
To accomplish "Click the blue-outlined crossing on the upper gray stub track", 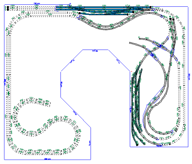I will click(x=160, y=46).
